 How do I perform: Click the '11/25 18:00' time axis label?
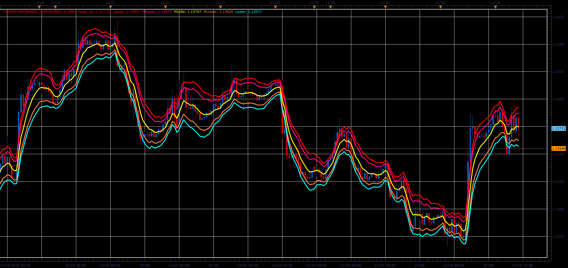tap(316, 265)
